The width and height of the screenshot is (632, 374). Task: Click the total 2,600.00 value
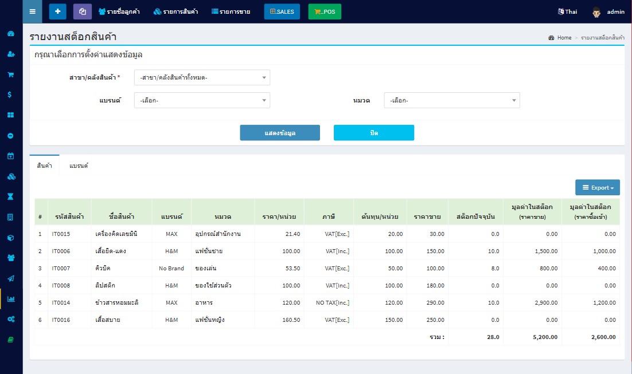click(603, 337)
